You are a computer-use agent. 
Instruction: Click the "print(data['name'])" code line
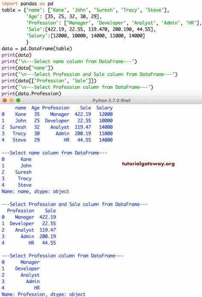coord(27,68)
